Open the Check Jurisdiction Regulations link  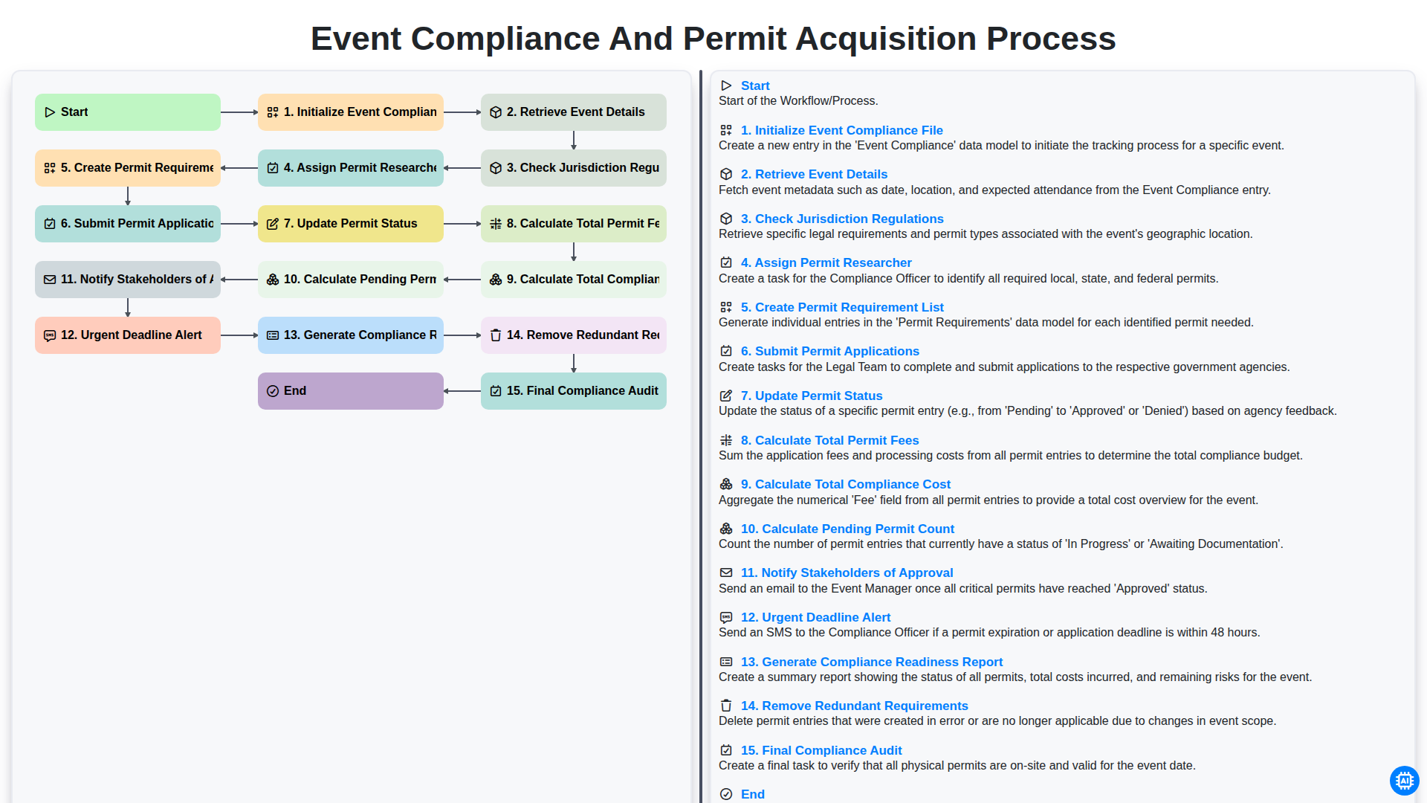click(x=842, y=219)
